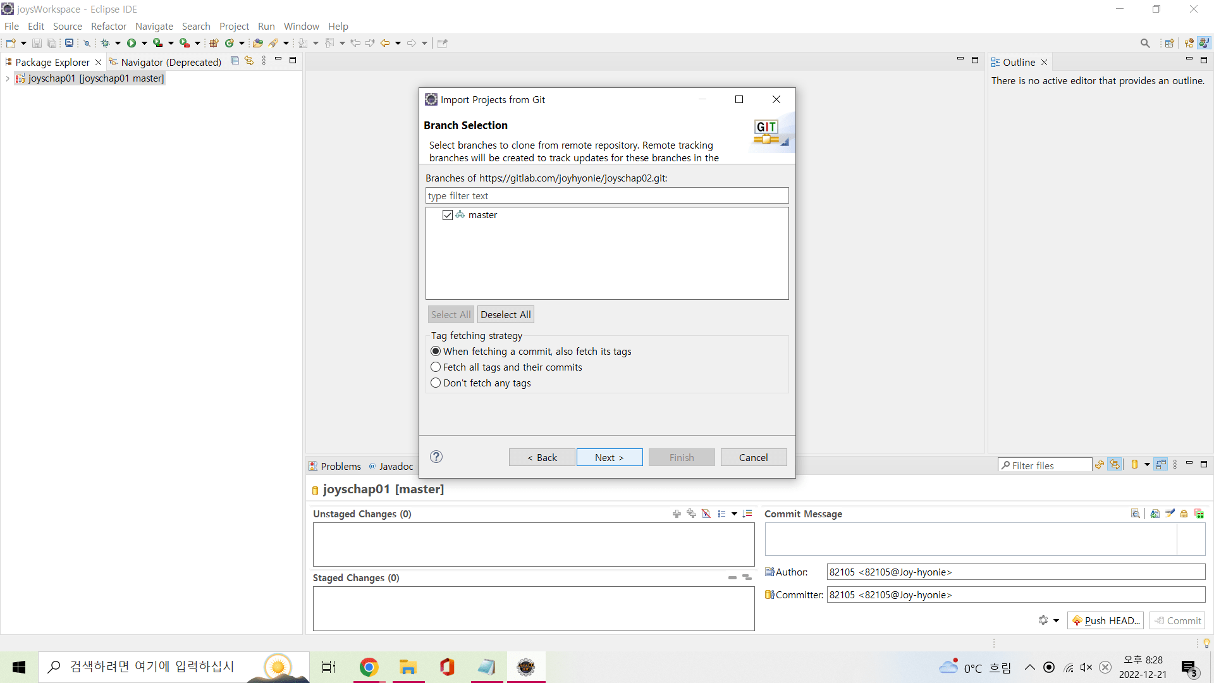Viewport: 1214px width, 683px height.
Task: Open the Refactor menu
Action: point(108,26)
